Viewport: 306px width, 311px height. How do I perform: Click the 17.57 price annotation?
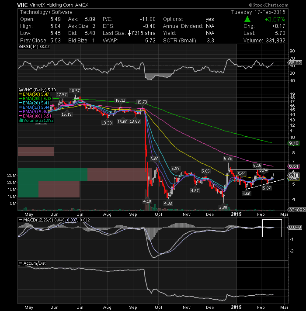pos(62,95)
